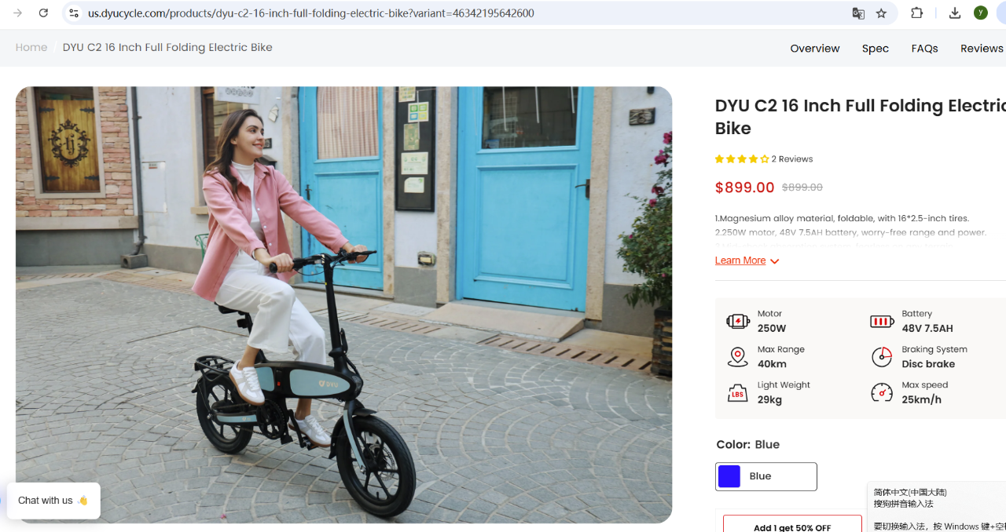This screenshot has width=1006, height=532.
Task: Click the $899.00 red price
Action: click(745, 188)
